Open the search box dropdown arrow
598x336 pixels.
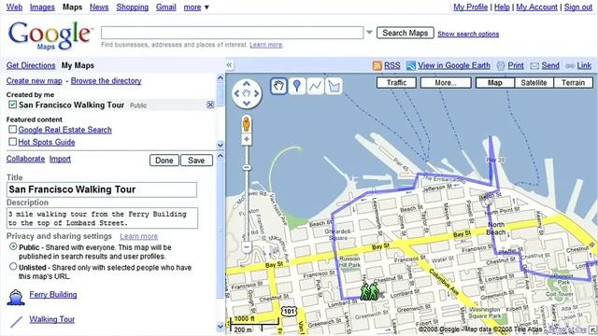click(x=369, y=33)
